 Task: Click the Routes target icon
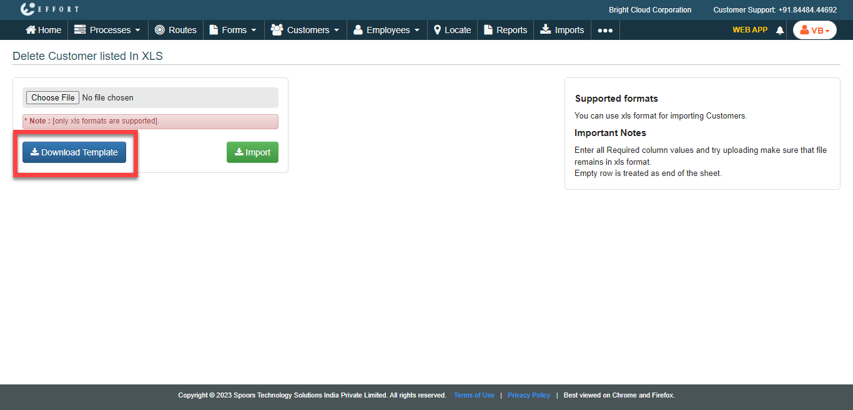[160, 30]
